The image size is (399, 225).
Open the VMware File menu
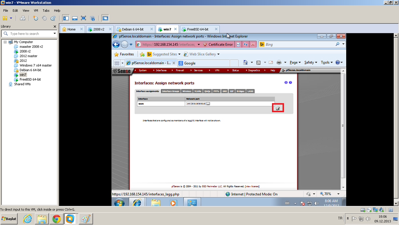coord(6,11)
